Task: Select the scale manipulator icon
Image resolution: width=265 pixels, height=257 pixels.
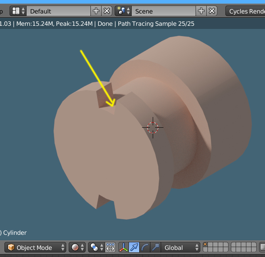Action: coord(156,247)
